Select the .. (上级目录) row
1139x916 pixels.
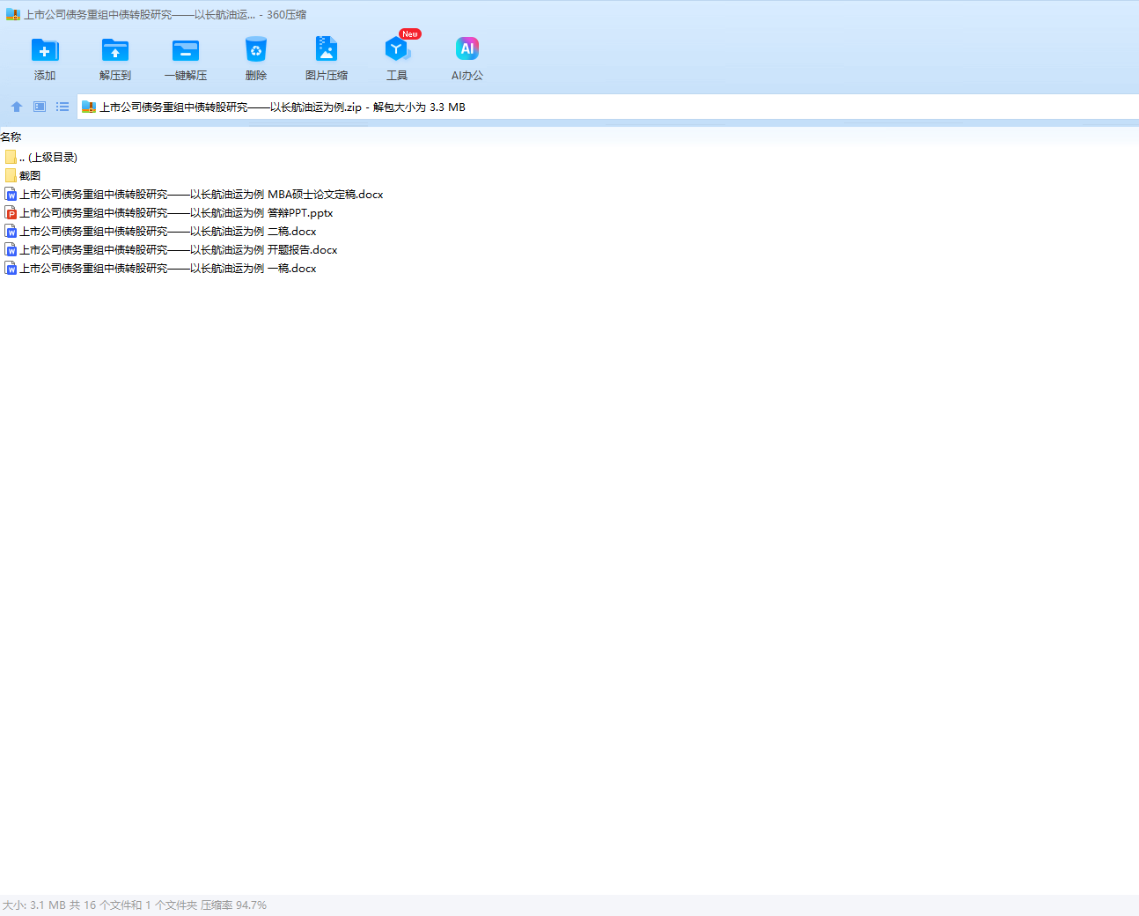(x=48, y=157)
